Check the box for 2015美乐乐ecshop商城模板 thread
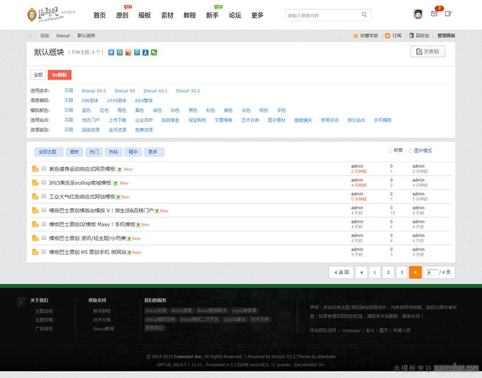482x378 pixels. [44, 182]
